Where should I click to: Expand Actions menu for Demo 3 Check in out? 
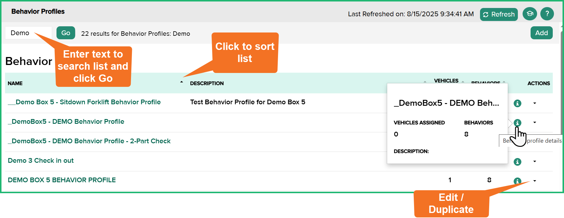(x=534, y=162)
